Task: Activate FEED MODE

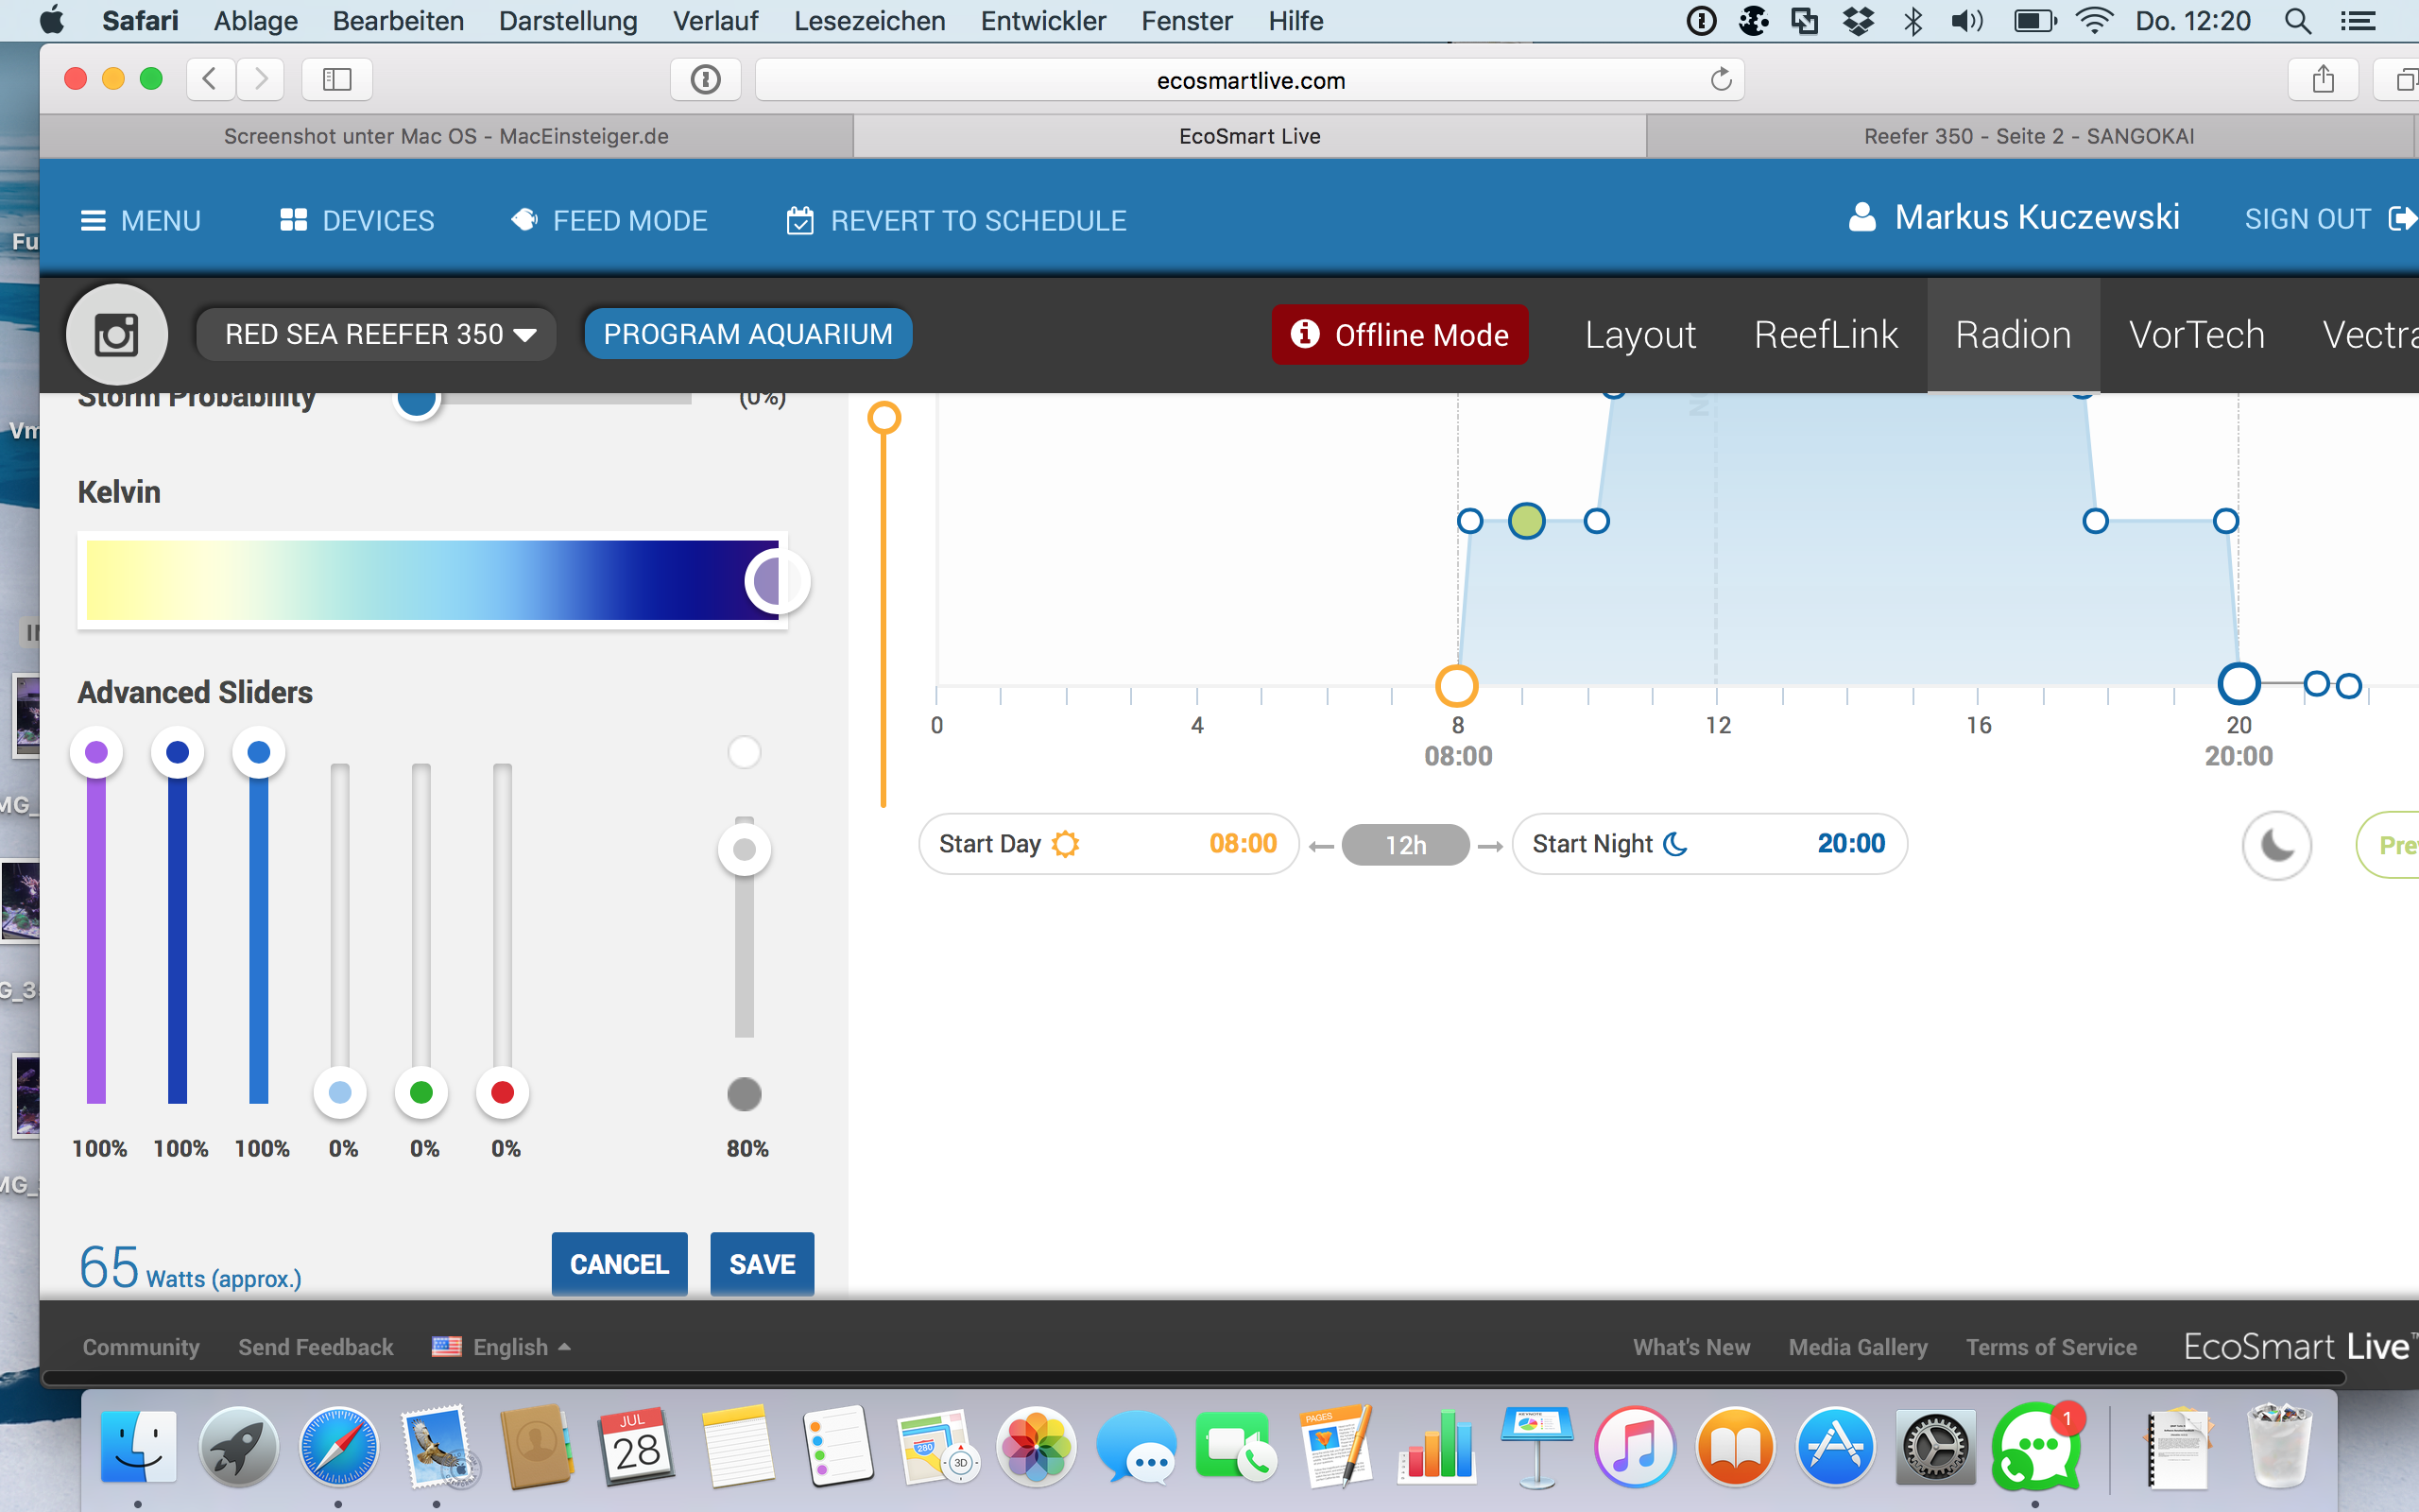Action: pos(609,220)
